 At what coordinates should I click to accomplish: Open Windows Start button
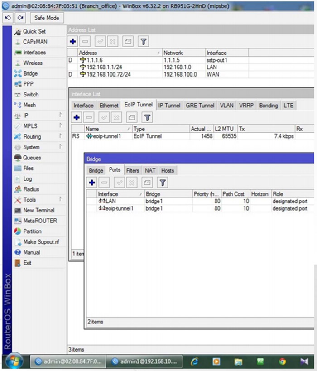coord(14,361)
